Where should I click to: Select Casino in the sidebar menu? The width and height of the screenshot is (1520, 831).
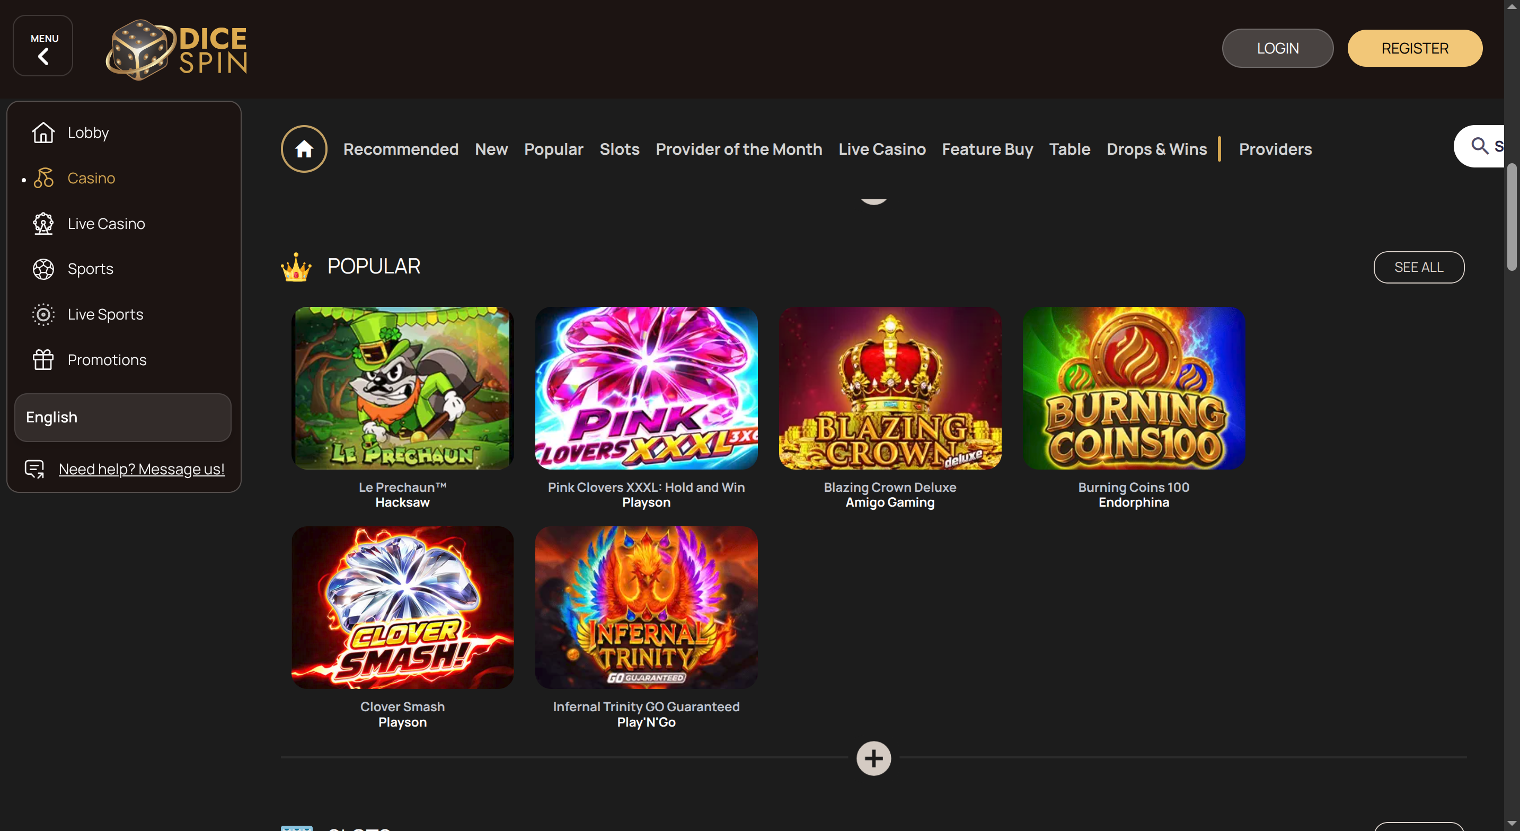[x=91, y=178]
